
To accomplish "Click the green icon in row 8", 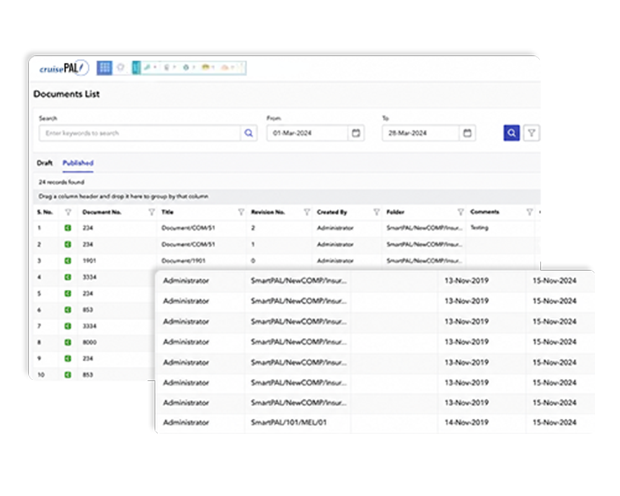I will tap(68, 342).
